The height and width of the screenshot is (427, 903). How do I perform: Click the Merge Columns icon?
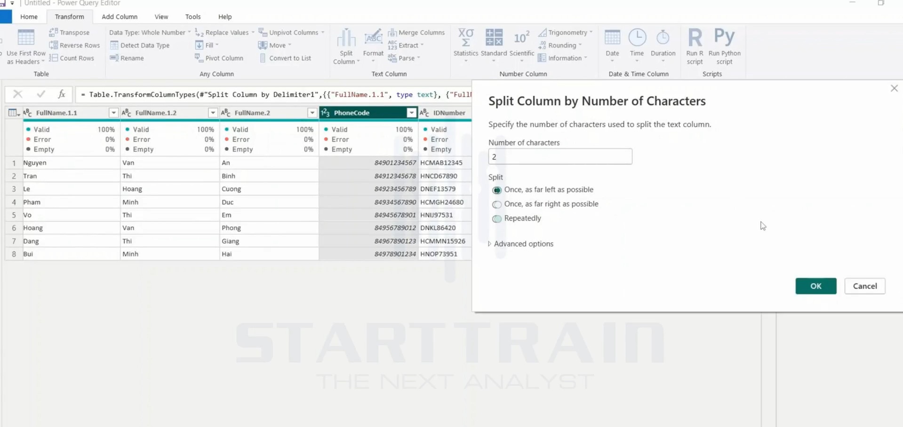pos(392,32)
